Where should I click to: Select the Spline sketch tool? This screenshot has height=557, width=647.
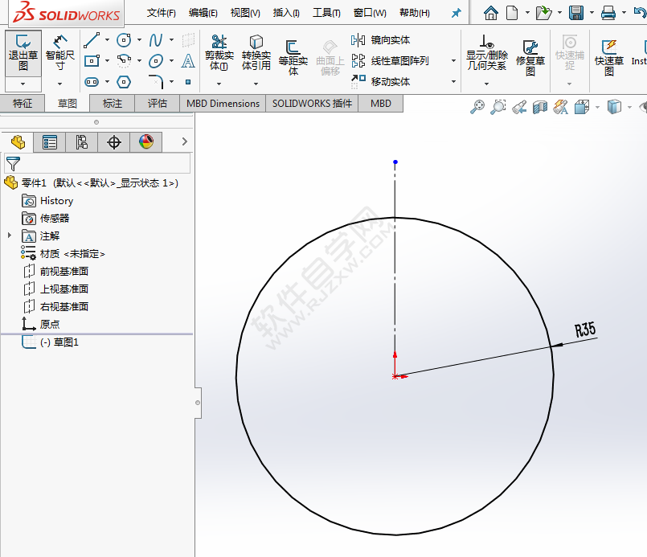click(x=156, y=39)
